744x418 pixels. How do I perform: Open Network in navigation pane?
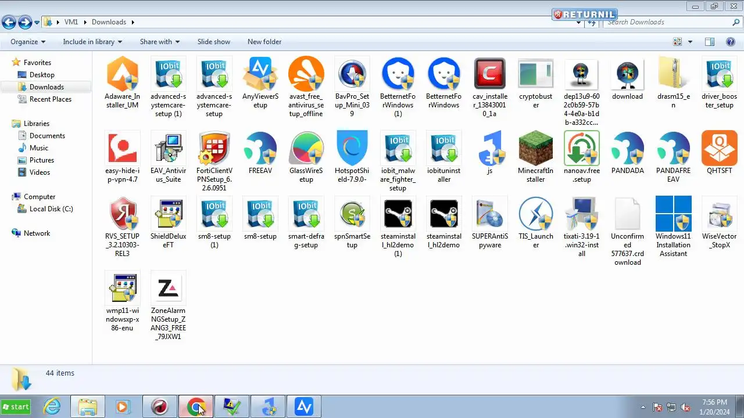(37, 233)
